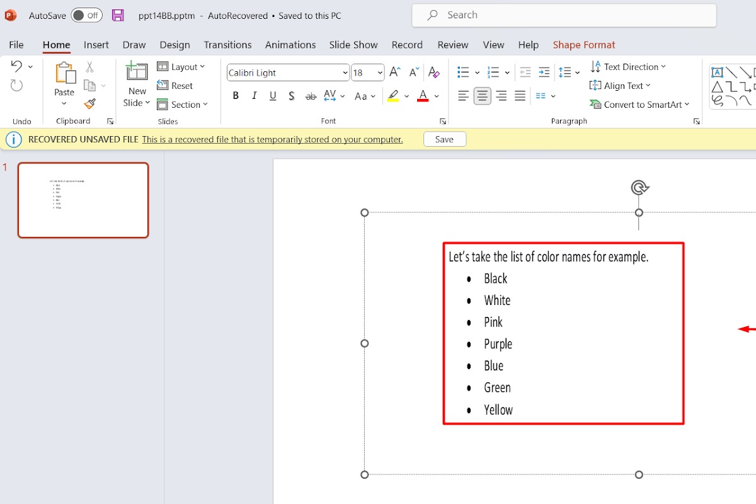This screenshot has width=756, height=504.
Task: Open the Bullets style dropdown arrow
Action: (x=477, y=72)
